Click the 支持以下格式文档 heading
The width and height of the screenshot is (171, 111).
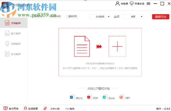pos(98,89)
